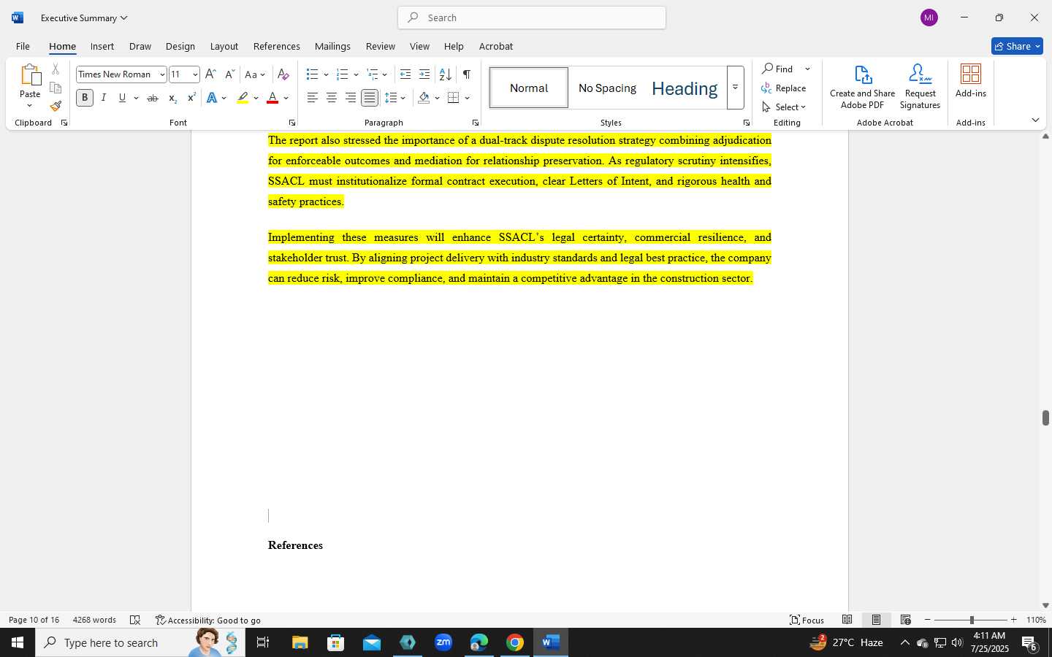The height and width of the screenshot is (657, 1052).
Task: Open the Layout tab
Action: tap(224, 46)
